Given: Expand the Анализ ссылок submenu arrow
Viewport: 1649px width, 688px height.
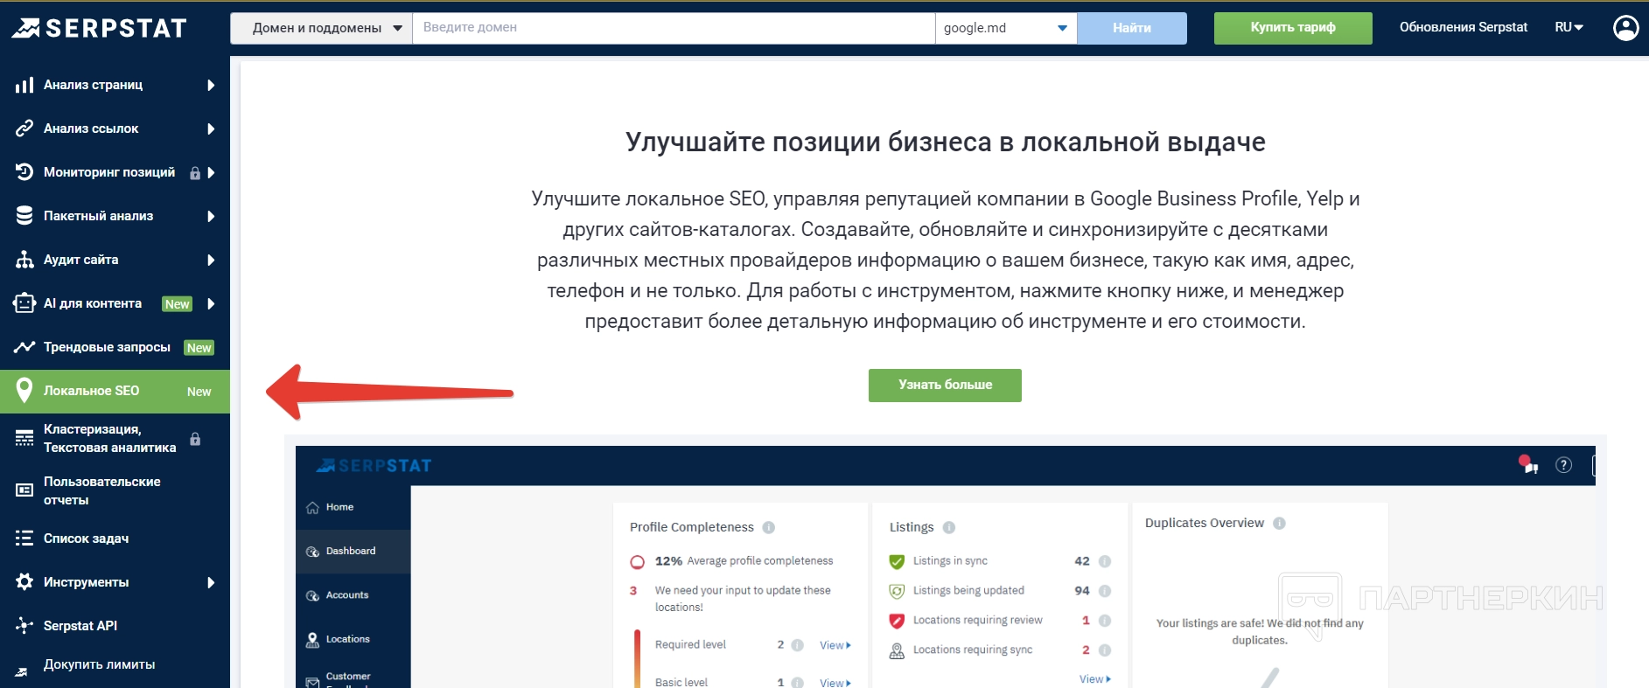Looking at the screenshot, I should click(x=211, y=129).
